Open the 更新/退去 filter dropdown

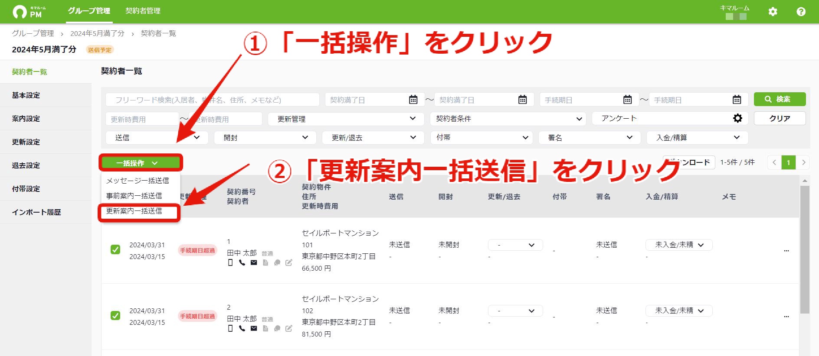pyautogui.click(x=373, y=138)
